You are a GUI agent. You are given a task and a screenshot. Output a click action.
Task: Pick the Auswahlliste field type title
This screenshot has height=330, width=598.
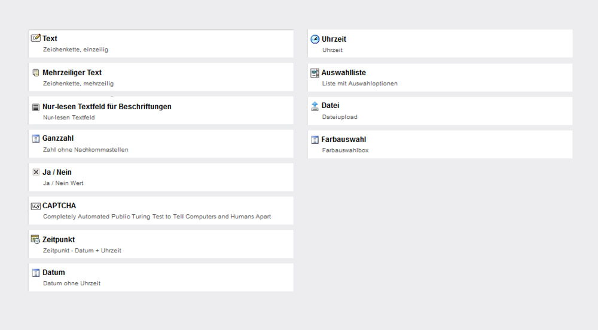click(344, 73)
